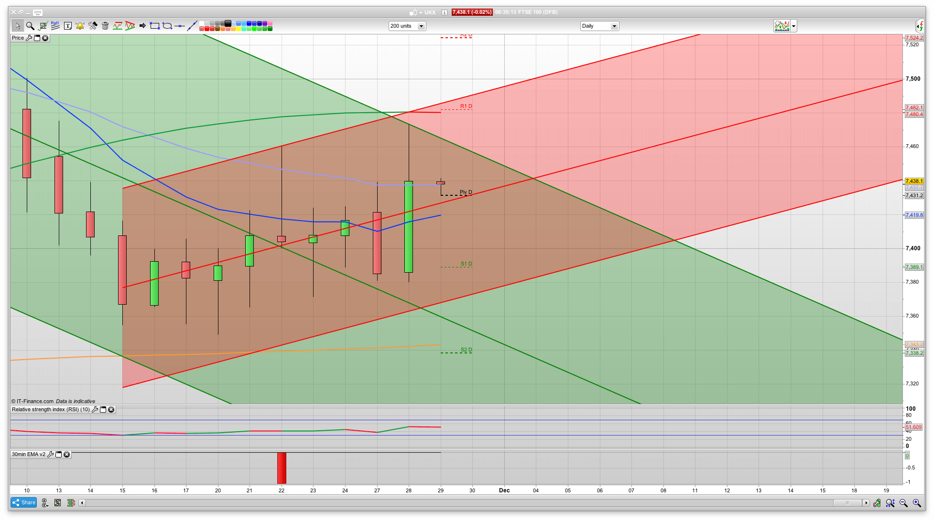Click the S1 D support label
Image resolution: width=934 pixels, height=521 pixels.
(467, 264)
